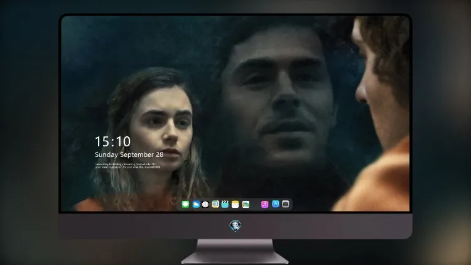This screenshot has height=265, width=471.
Task: Open the Camera app in the dock
Action: 286,204
